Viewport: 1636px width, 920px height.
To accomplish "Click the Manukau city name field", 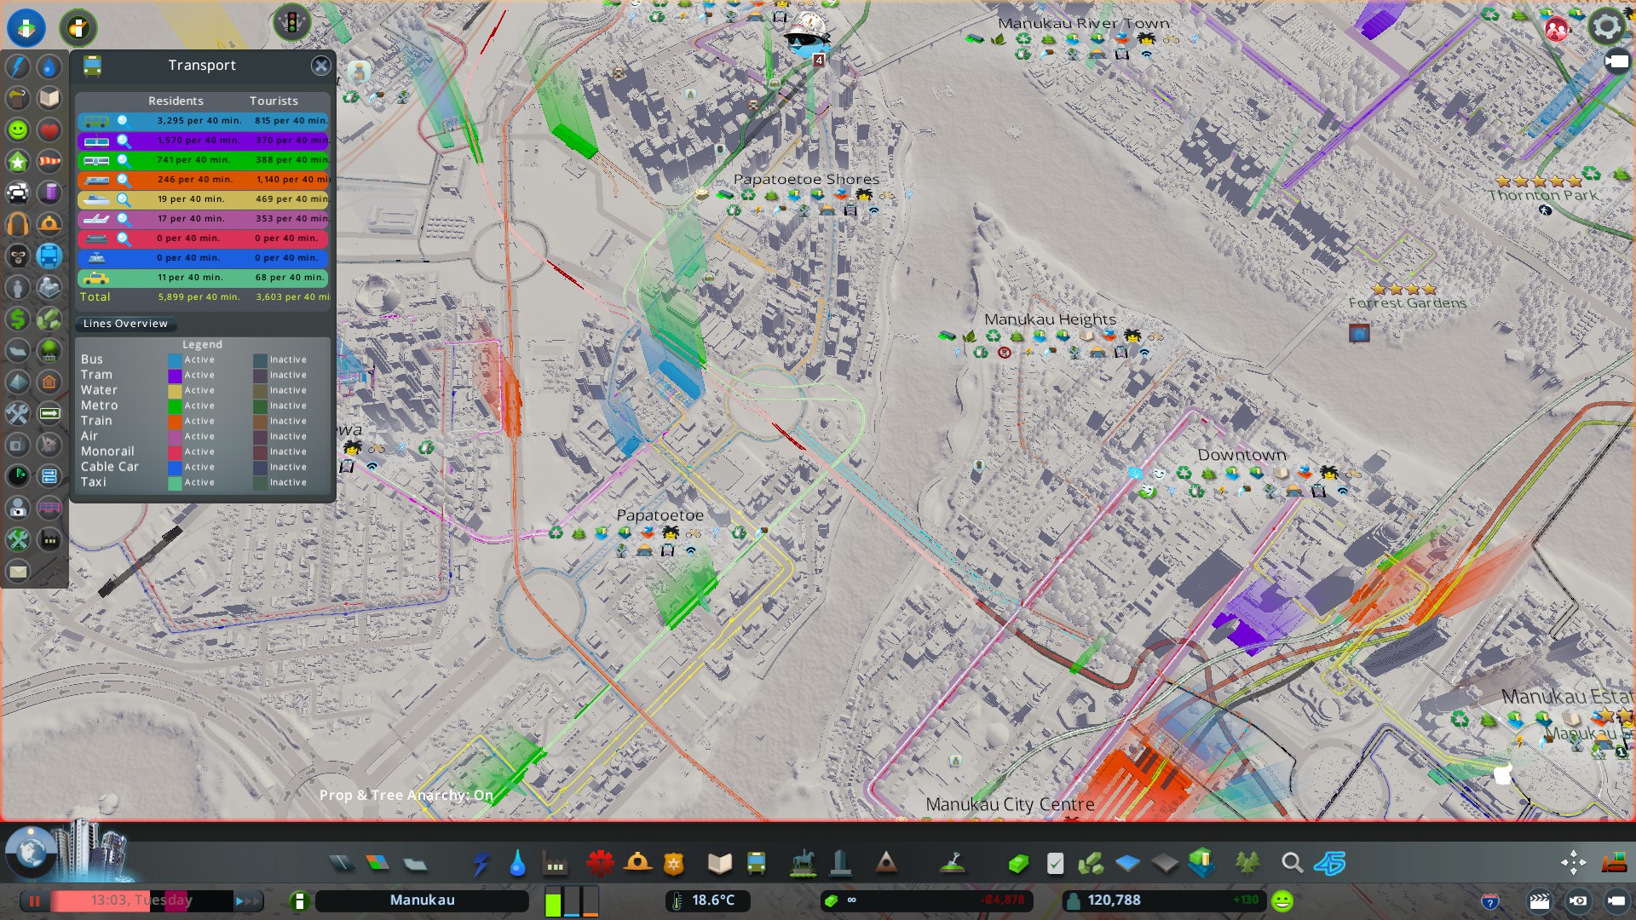I will click(422, 900).
